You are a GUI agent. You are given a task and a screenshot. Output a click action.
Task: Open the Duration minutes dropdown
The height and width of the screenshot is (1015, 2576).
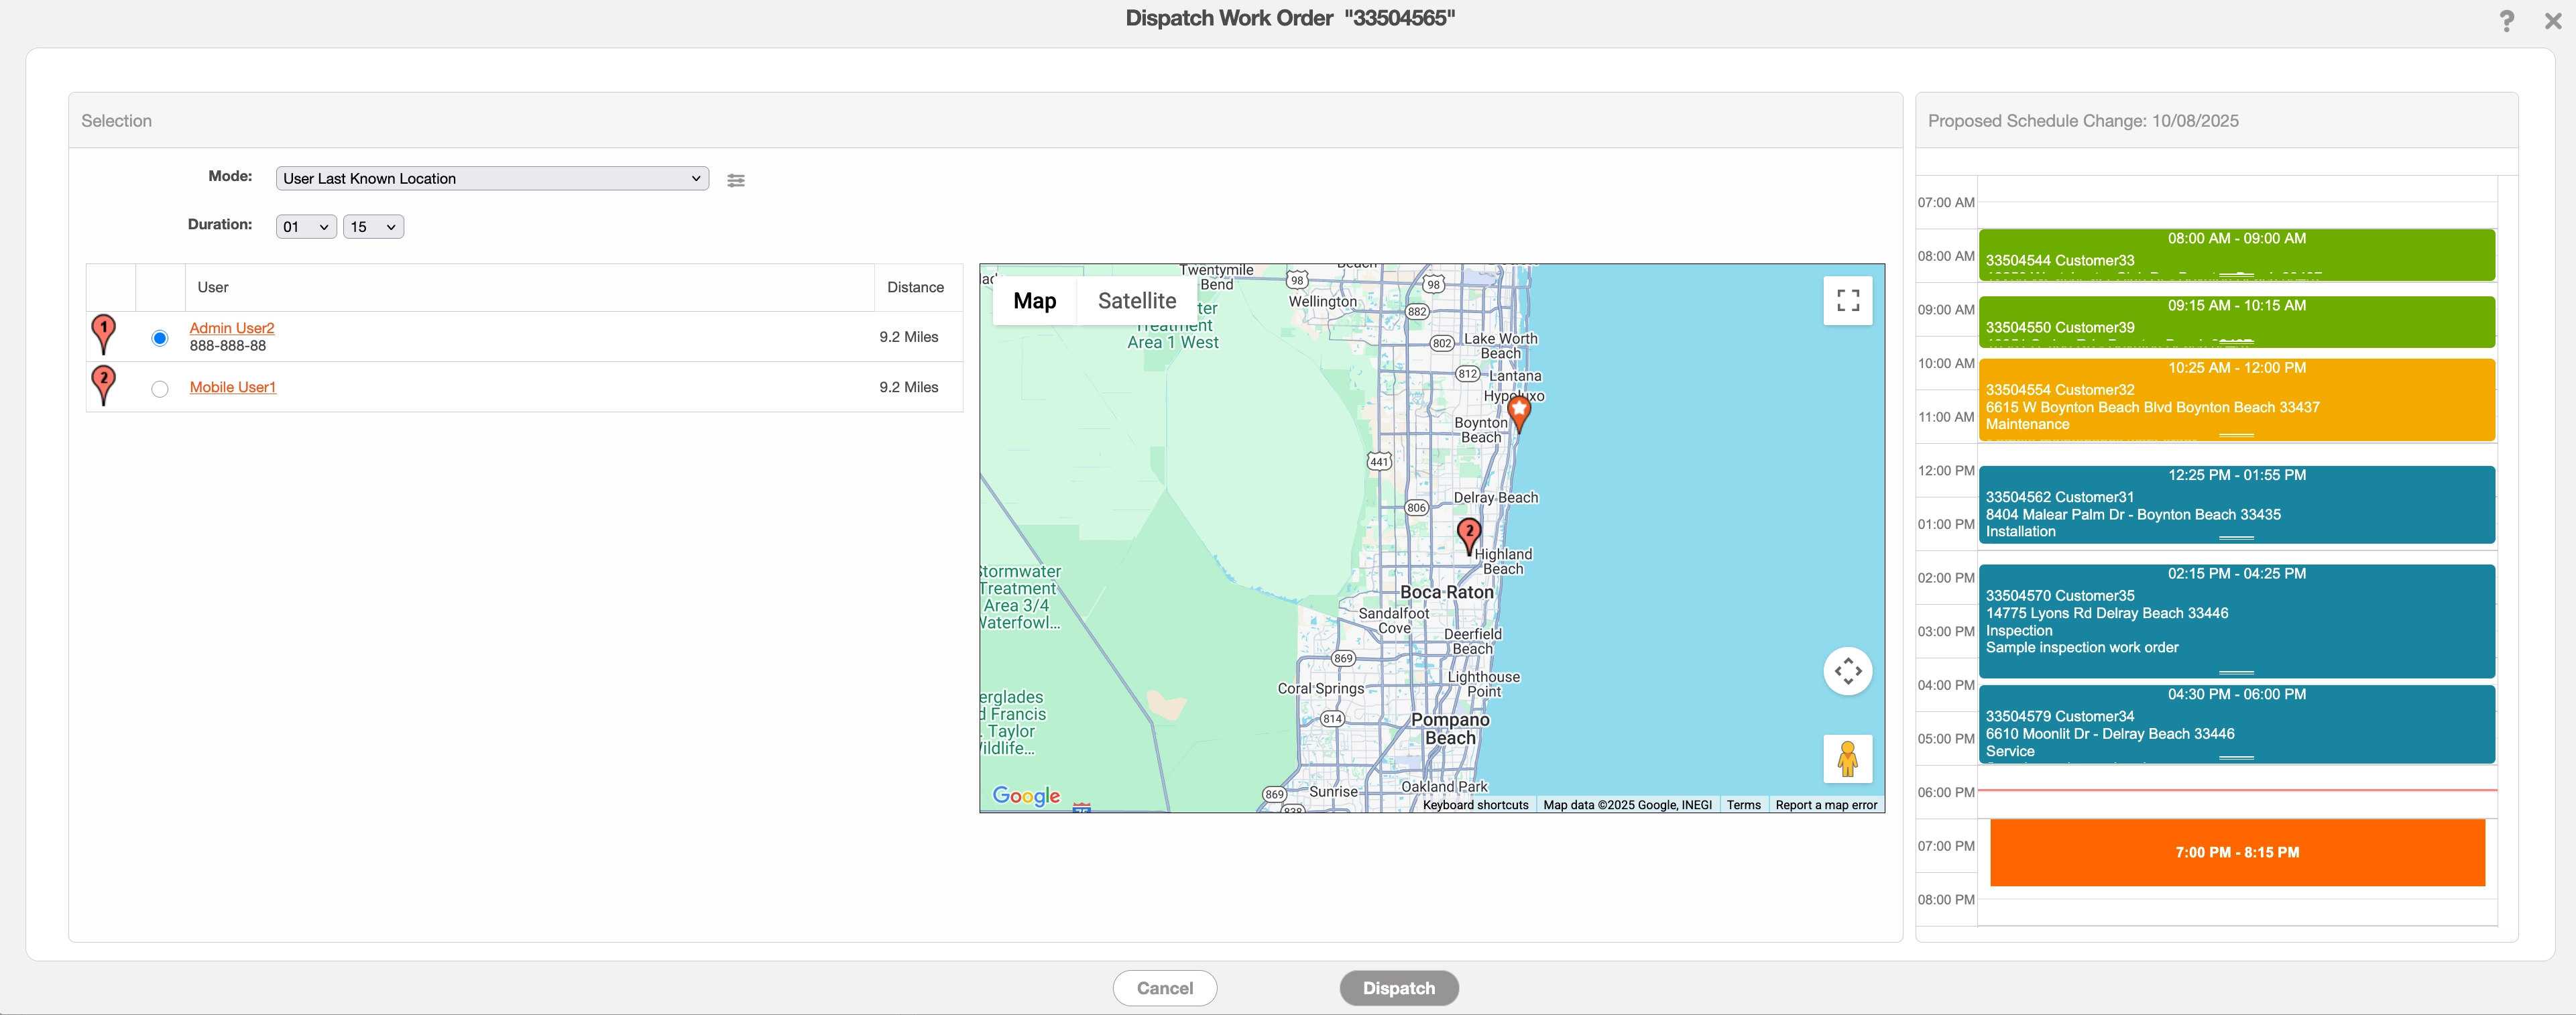point(372,226)
